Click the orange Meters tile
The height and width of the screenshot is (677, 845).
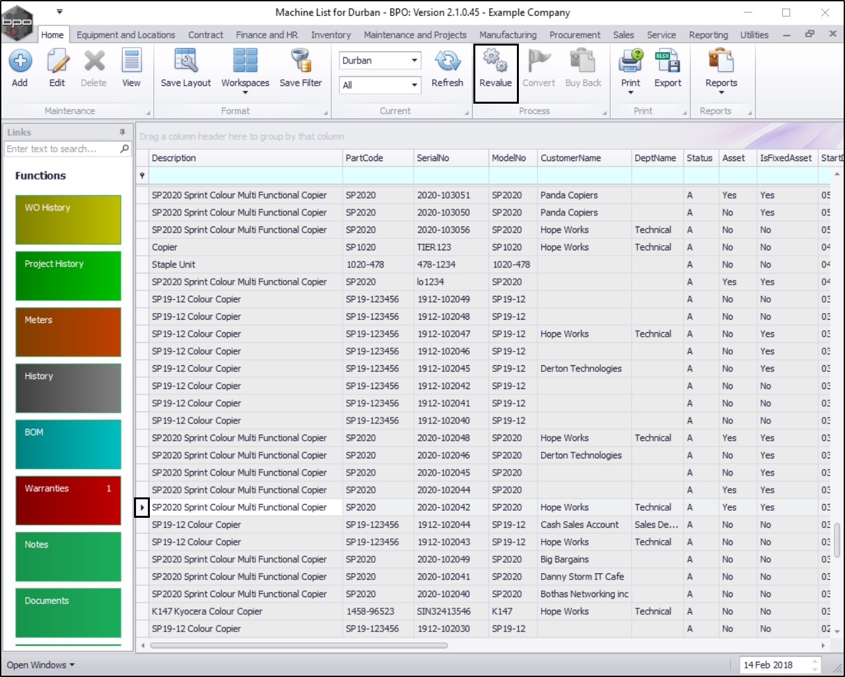pyautogui.click(x=68, y=332)
